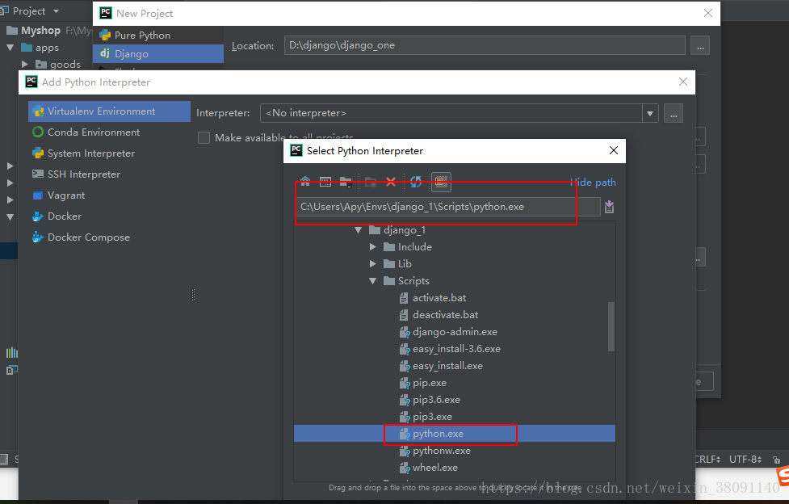Click the file tree vertical scrollbar
789x504 pixels.
click(611, 326)
